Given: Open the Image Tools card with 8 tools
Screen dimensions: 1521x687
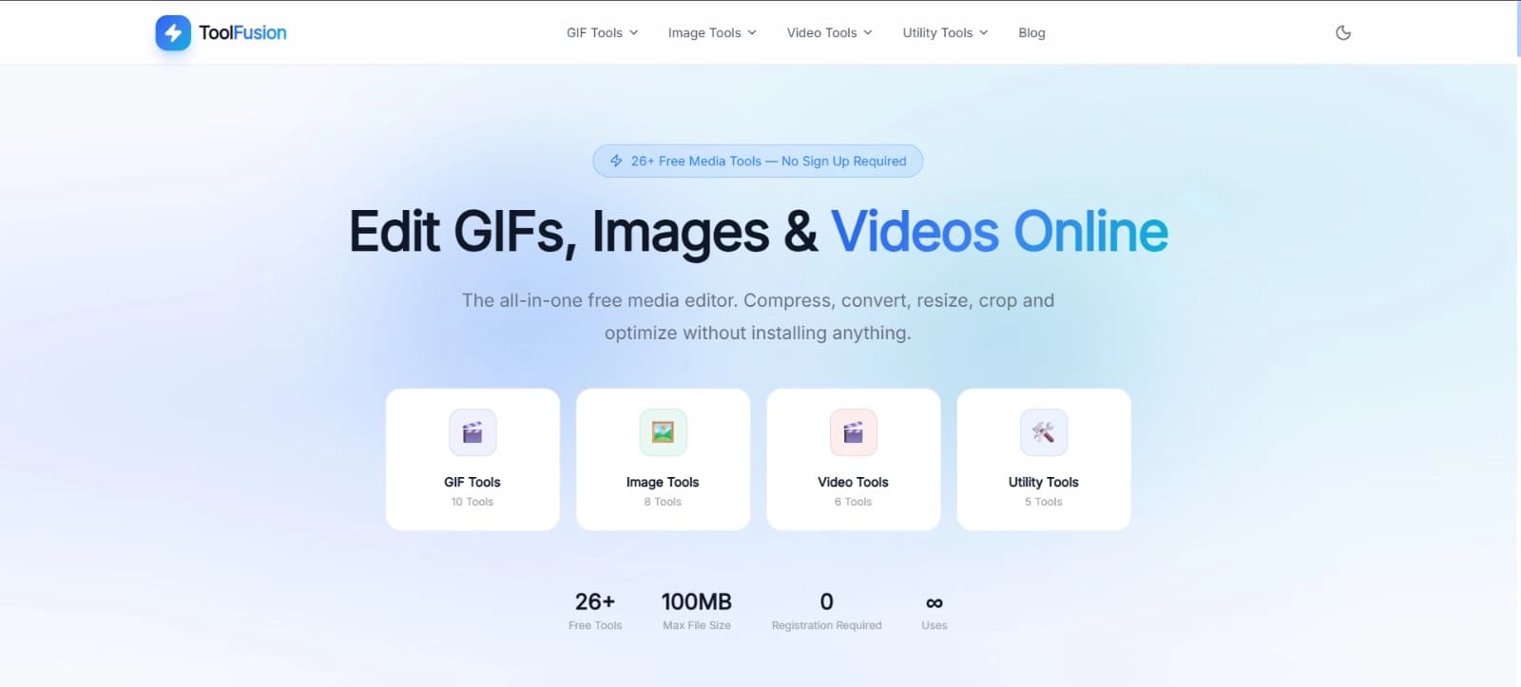Looking at the screenshot, I should pos(663,459).
